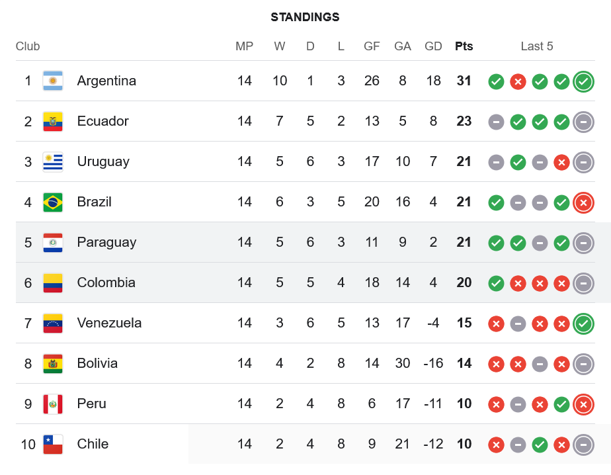
Task: Click Uruguay's most recent draw icon
Action: pos(583,162)
